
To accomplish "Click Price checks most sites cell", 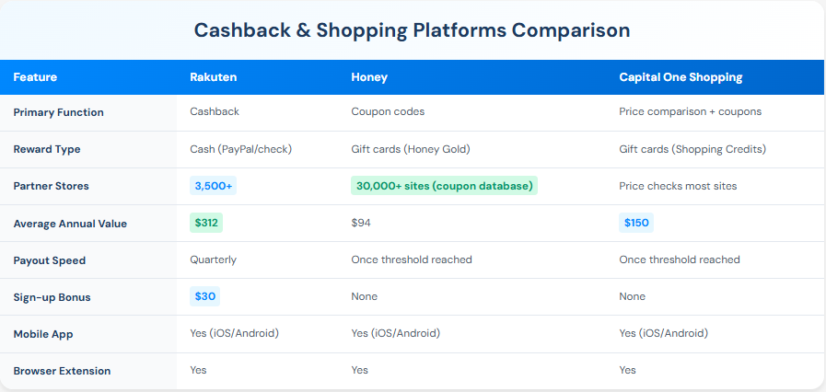I will point(678,186).
